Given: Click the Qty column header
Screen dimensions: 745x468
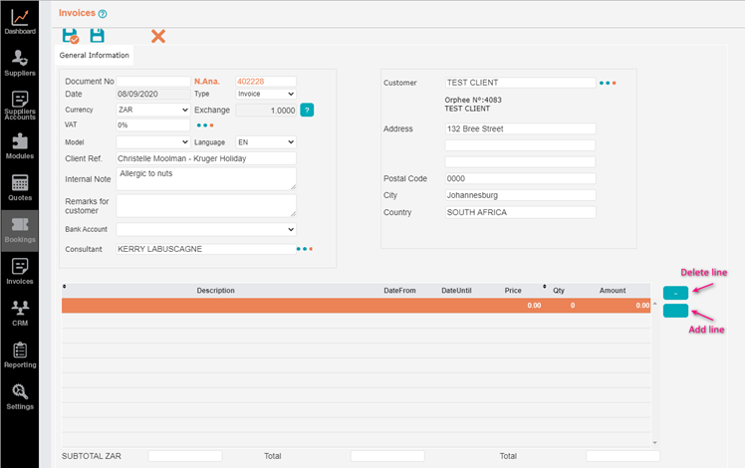Looking at the screenshot, I should tap(559, 291).
